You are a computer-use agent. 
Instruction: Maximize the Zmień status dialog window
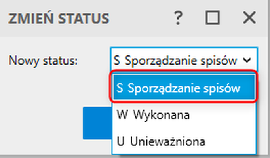(x=213, y=17)
